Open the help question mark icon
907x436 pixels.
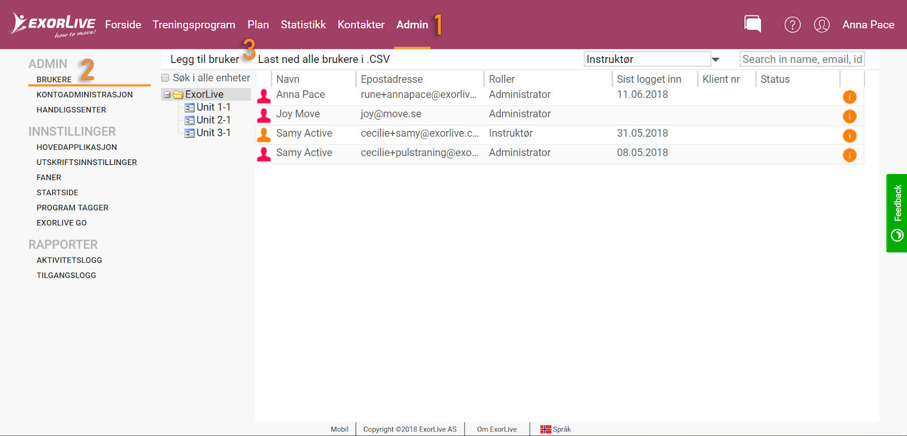792,24
